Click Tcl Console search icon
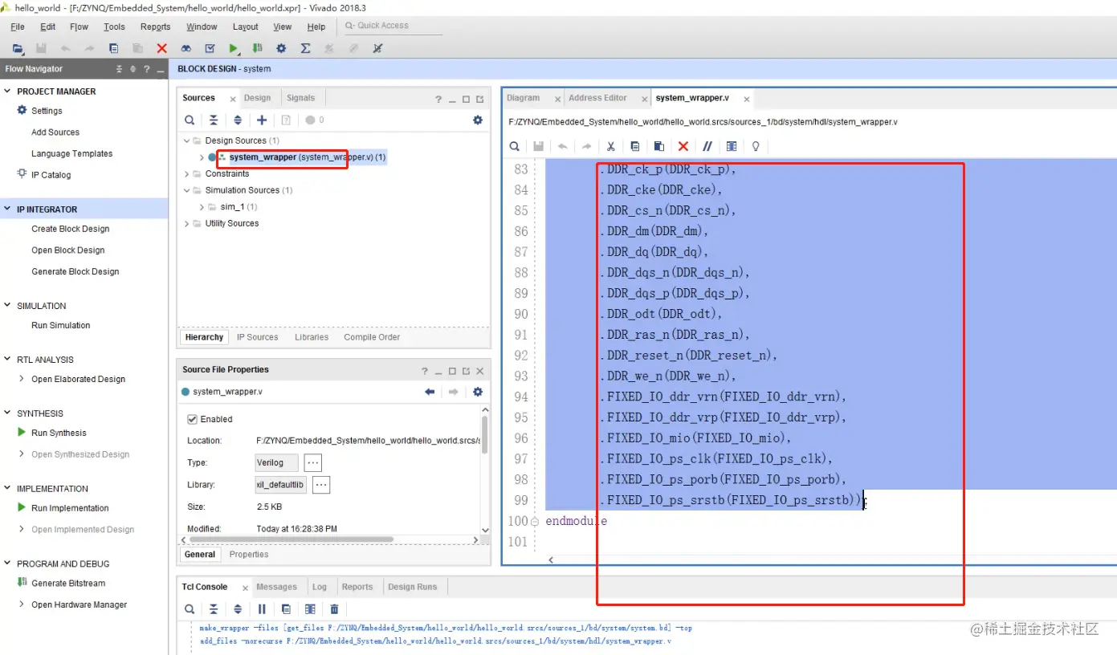Image resolution: width=1117 pixels, height=655 pixels. click(190, 609)
